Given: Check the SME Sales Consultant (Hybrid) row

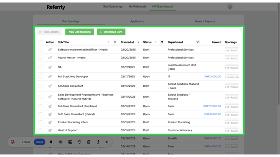Looking at the screenshot, I should coord(41,114).
